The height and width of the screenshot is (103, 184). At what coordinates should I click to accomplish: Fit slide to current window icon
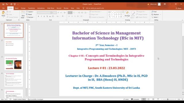(x=183, y=99)
